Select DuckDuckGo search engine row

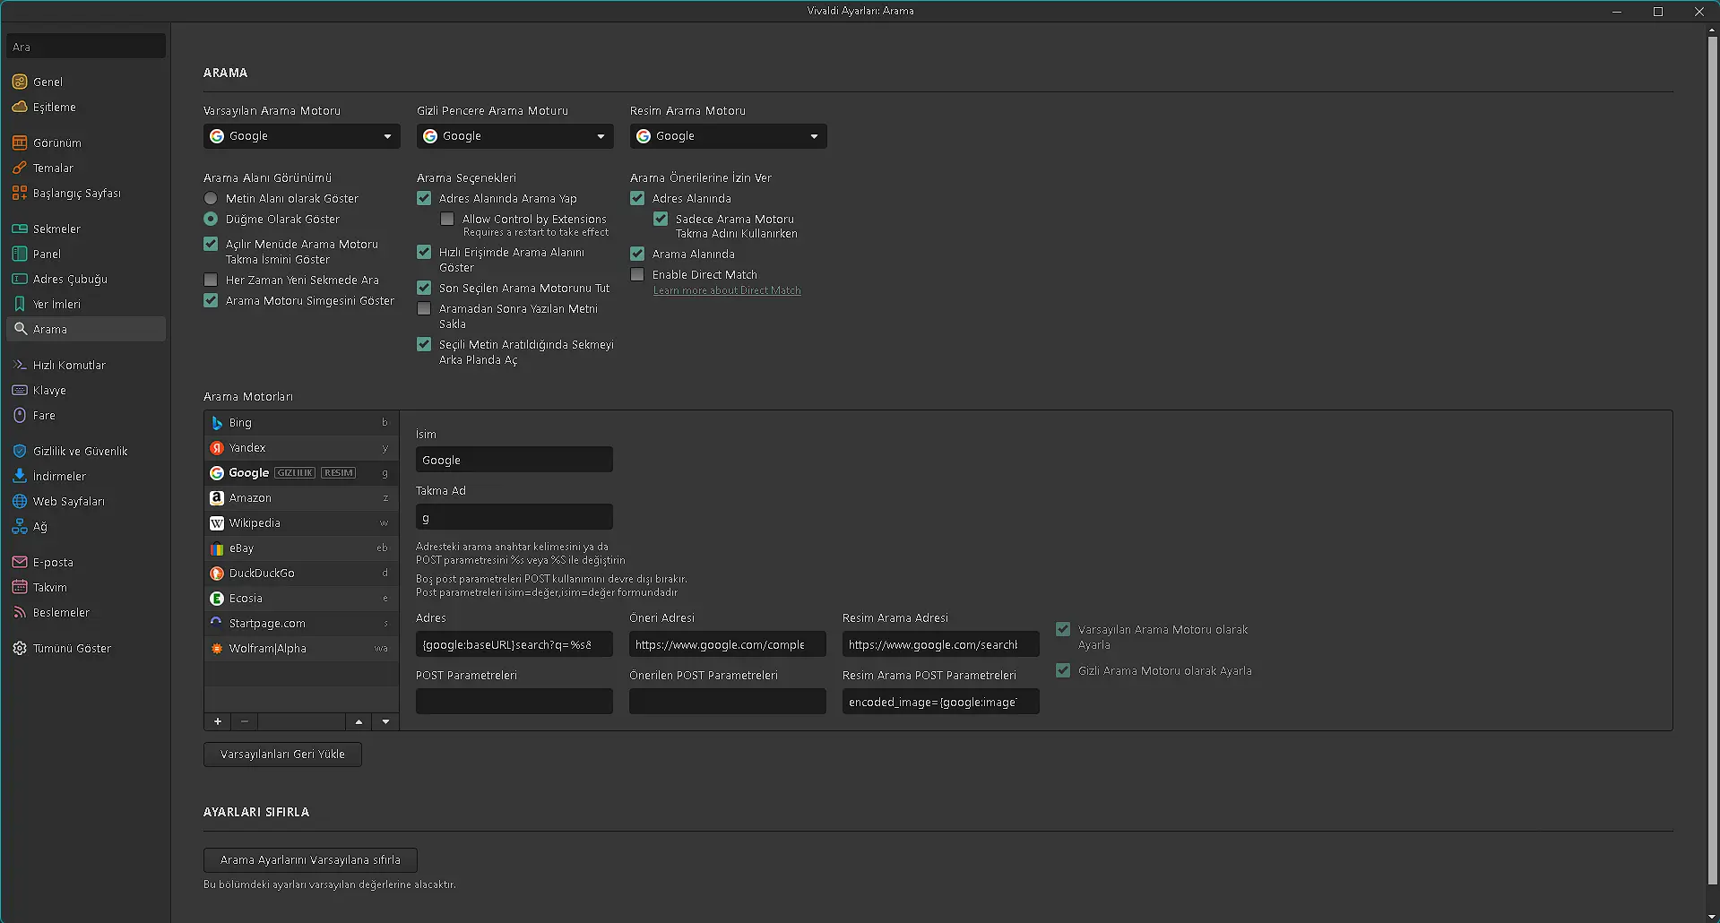pyautogui.click(x=301, y=573)
